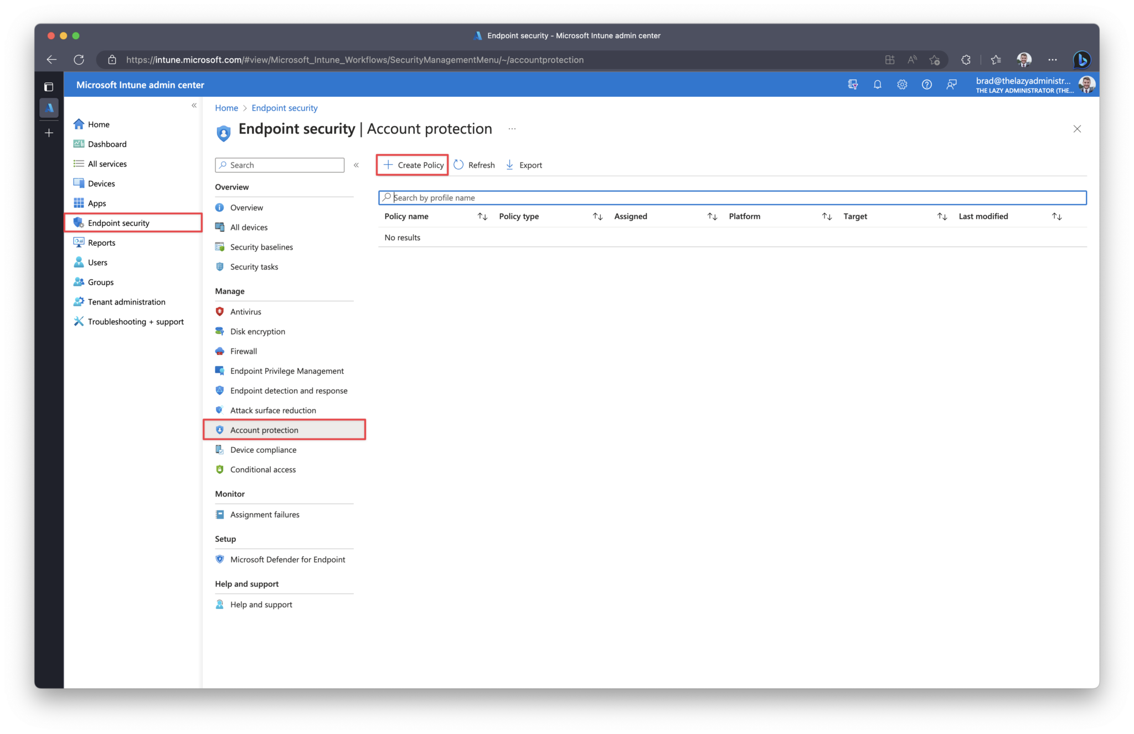
Task: Sort by Platform column
Action: pyautogui.click(x=827, y=216)
